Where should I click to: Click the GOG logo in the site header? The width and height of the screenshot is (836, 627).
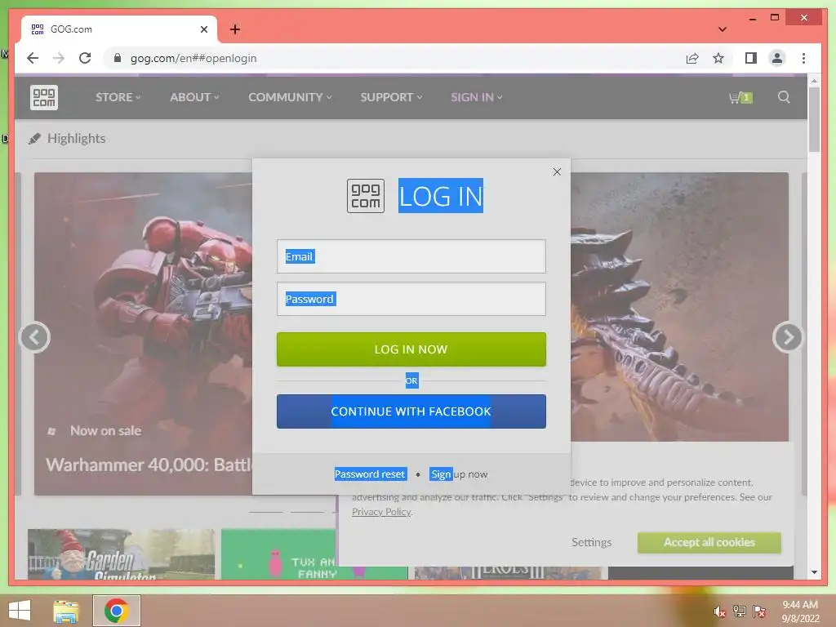(x=44, y=98)
